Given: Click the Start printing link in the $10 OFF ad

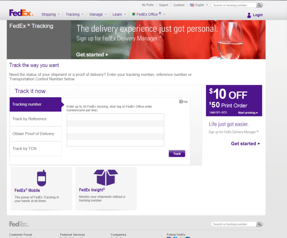Looking at the screenshot, I should (x=248, y=113).
